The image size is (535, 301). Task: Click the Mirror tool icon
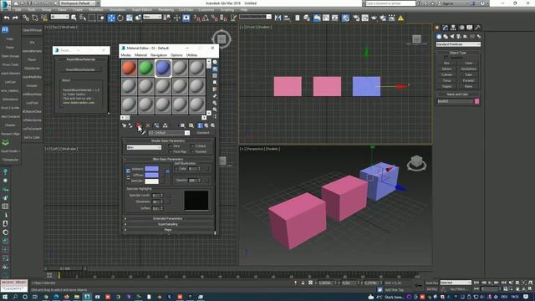click(x=278, y=18)
